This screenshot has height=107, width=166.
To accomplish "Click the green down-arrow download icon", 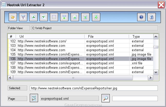I will click(96, 17).
